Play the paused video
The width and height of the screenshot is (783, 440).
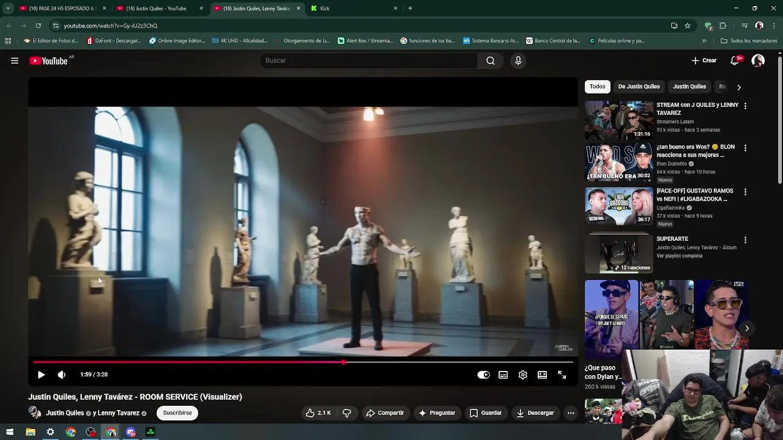(x=41, y=375)
